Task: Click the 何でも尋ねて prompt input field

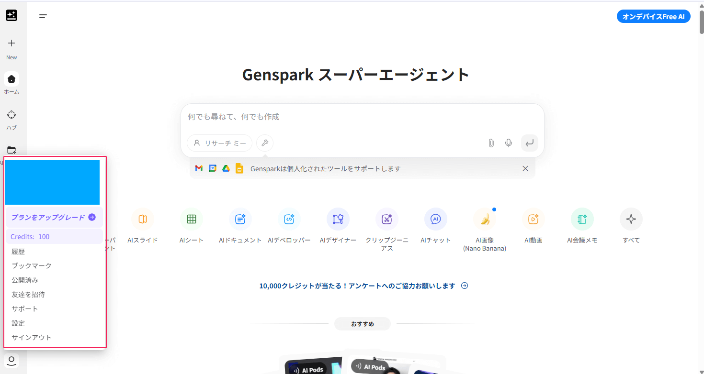Action: tap(362, 117)
